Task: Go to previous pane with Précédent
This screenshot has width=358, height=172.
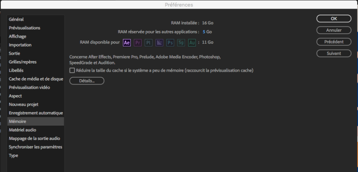Action: coord(334,42)
